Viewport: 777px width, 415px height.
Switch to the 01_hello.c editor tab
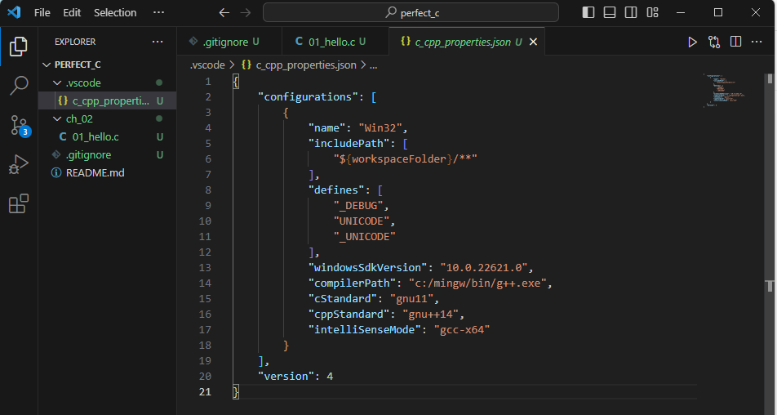click(x=335, y=42)
